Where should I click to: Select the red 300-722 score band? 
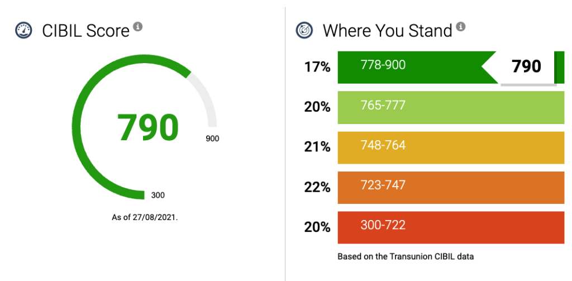tap(450, 227)
